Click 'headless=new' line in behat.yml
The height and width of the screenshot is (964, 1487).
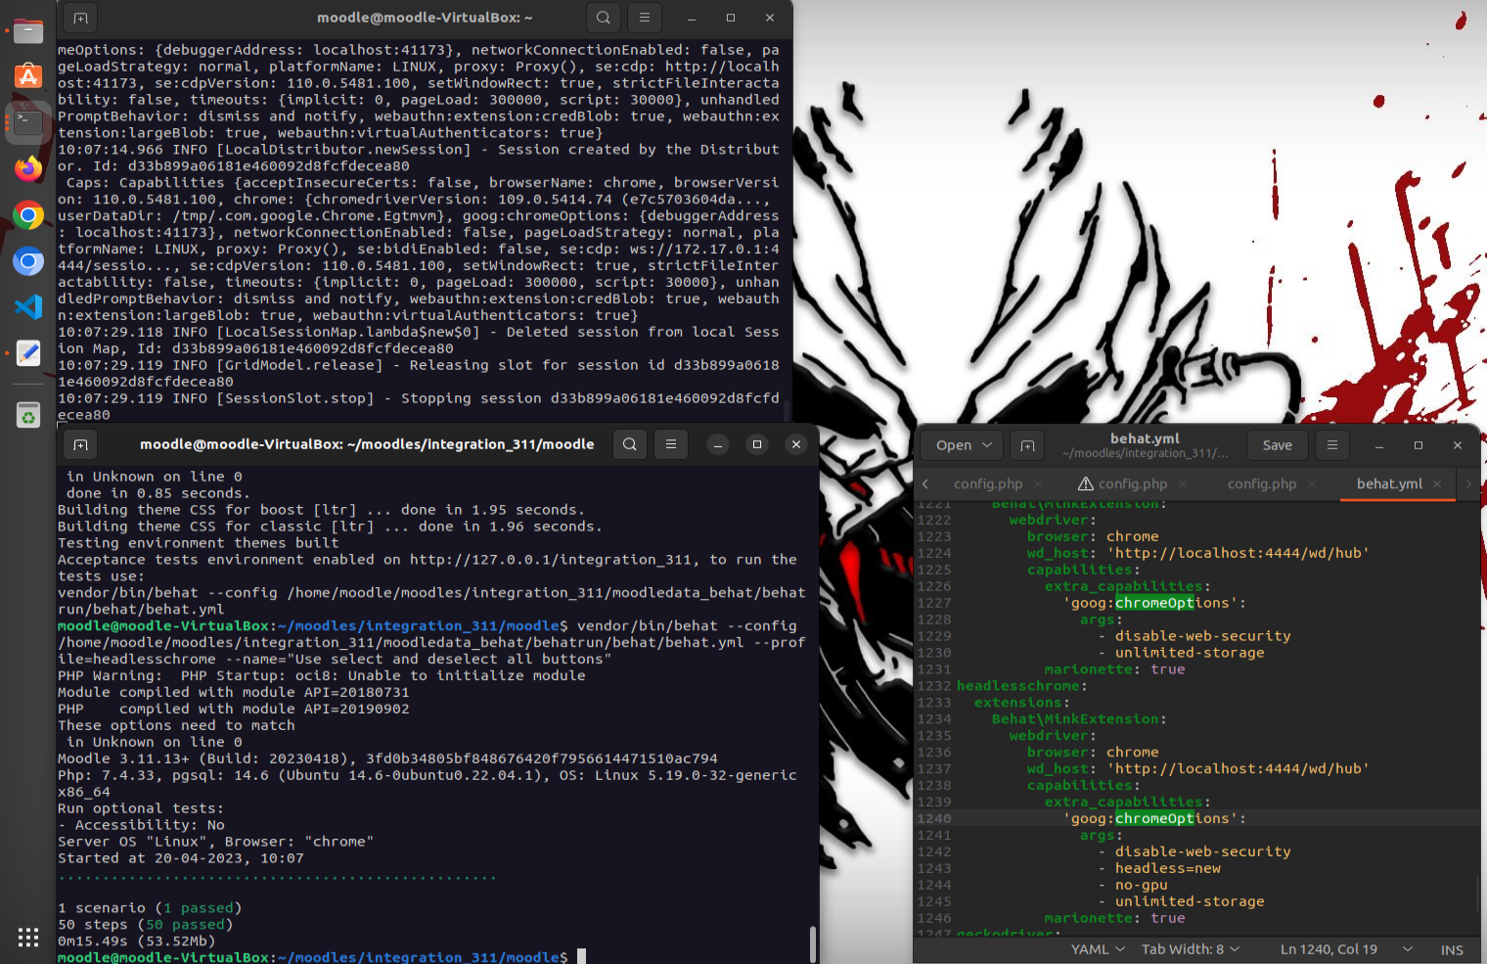click(x=1168, y=869)
